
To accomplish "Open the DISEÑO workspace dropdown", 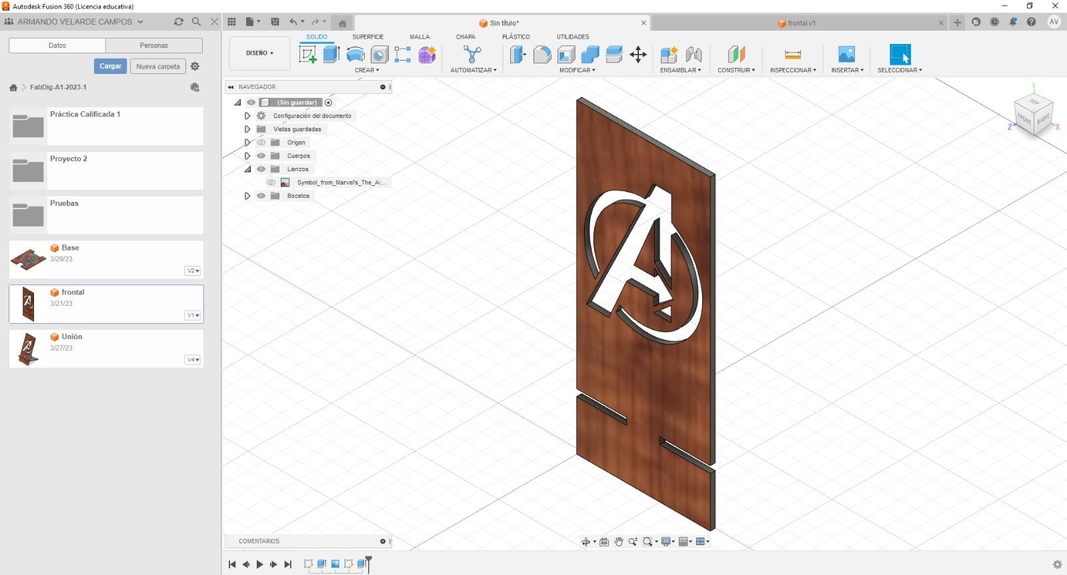I will click(x=259, y=53).
